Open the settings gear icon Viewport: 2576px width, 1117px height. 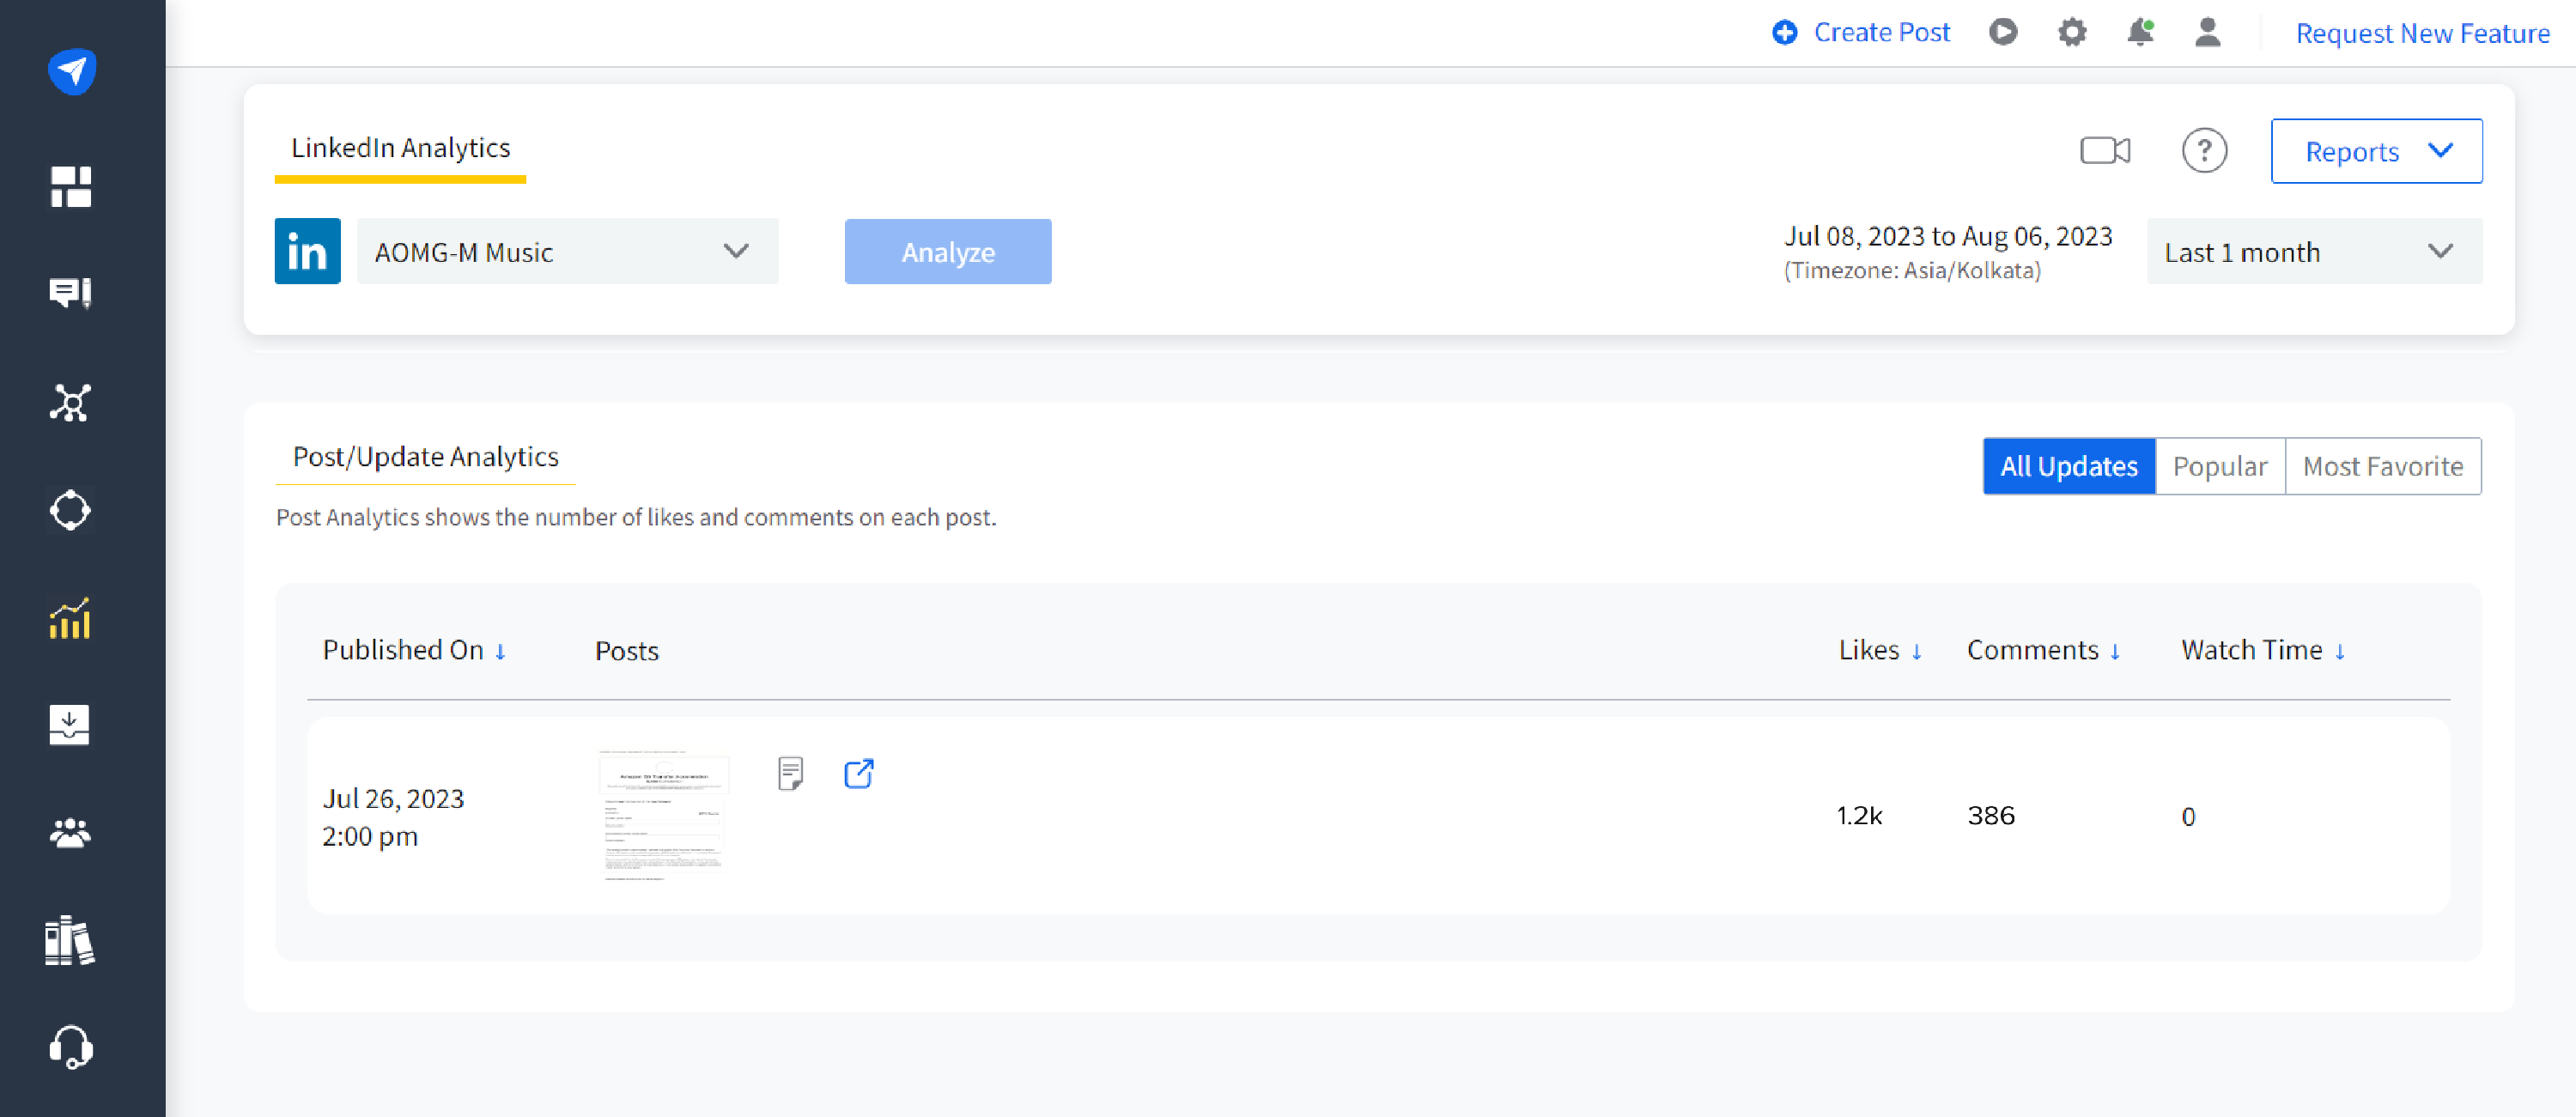2072,33
